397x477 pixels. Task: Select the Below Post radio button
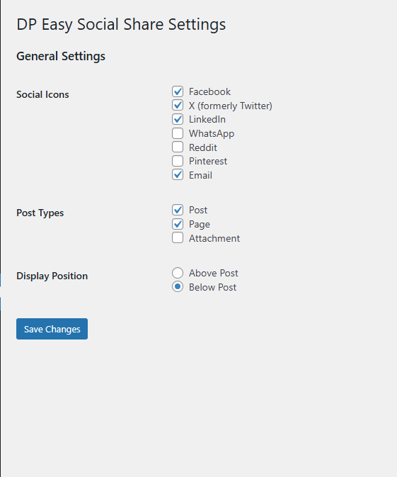click(178, 287)
